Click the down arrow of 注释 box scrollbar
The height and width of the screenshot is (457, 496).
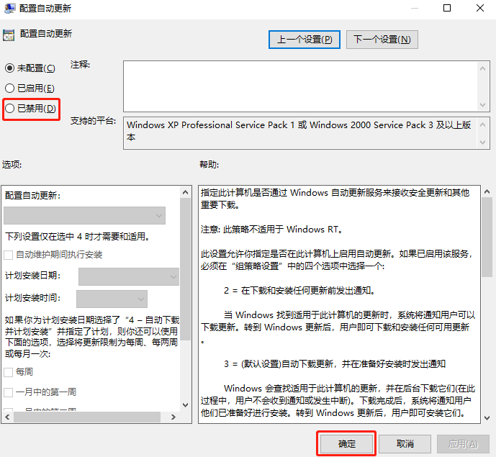(484, 106)
